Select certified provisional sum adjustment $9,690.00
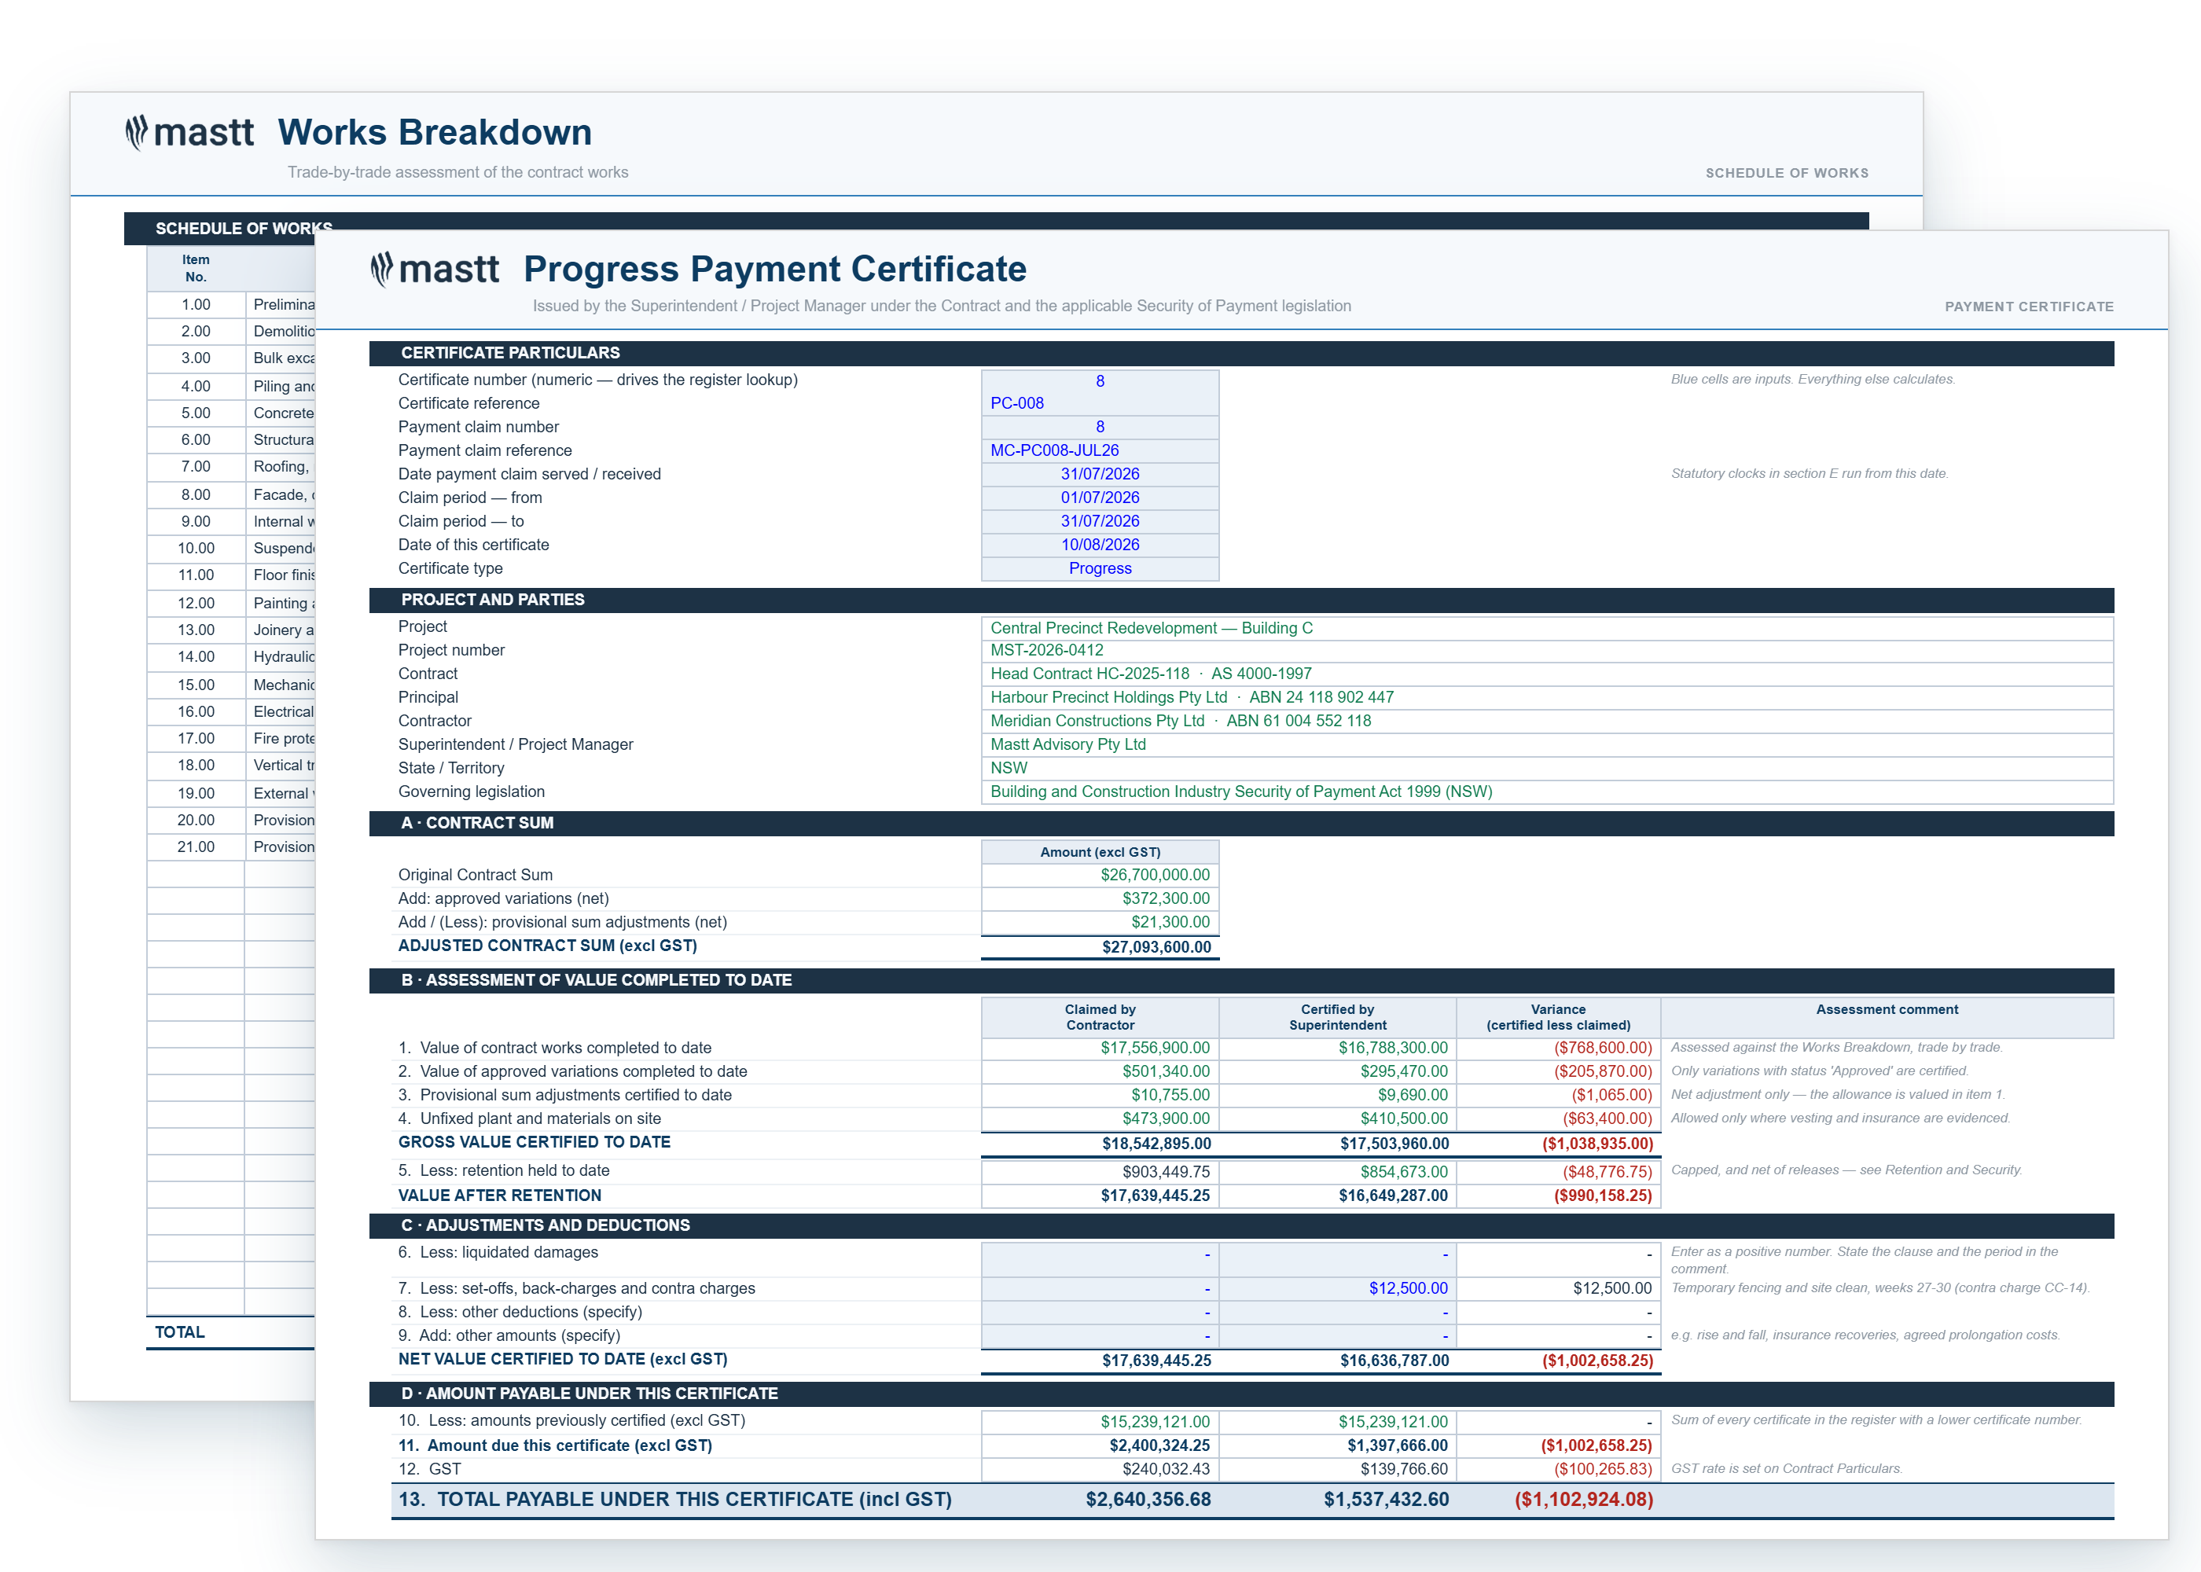 click(x=1338, y=1095)
